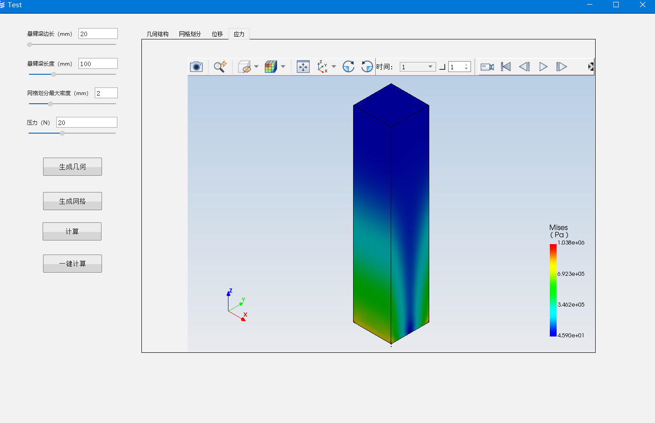The image size is (655, 423).
Task: Click the legend value 4.590e+01
Action: 571,336
